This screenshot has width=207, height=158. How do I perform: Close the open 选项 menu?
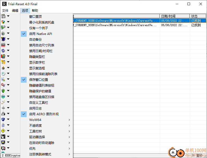point(25,11)
